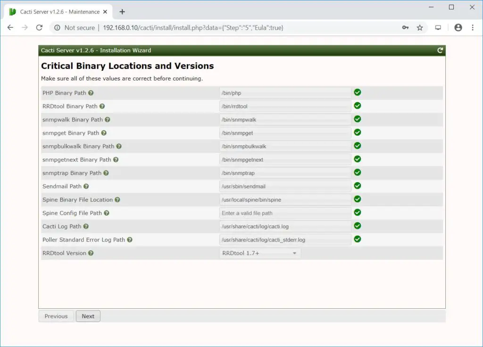Open help for Cacti Log Path
Viewport: 483px width, 347px height.
(87, 226)
